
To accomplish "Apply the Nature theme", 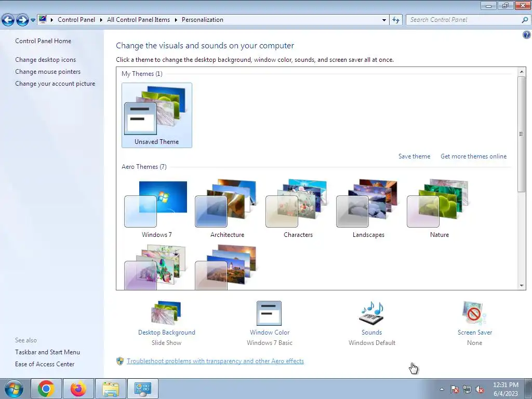I will (x=440, y=208).
